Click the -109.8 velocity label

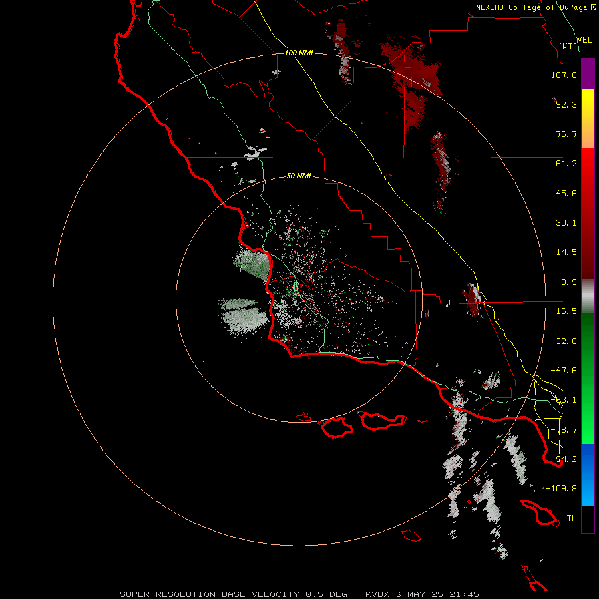pyautogui.click(x=561, y=489)
